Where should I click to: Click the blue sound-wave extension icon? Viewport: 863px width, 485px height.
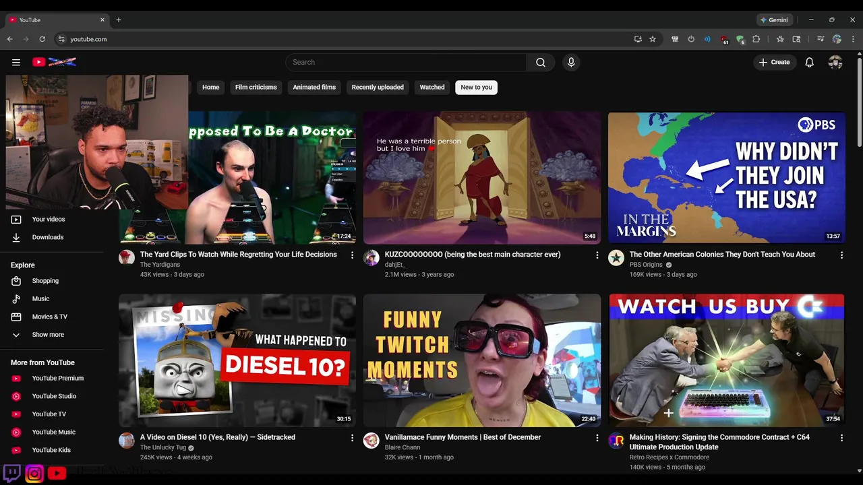[x=707, y=39]
